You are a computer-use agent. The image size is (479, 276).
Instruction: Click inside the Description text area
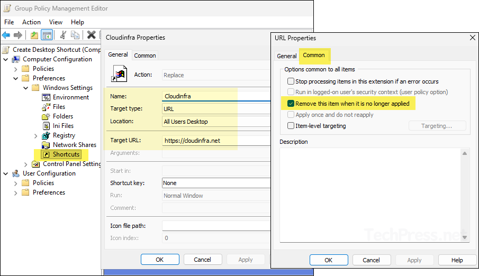370,196
